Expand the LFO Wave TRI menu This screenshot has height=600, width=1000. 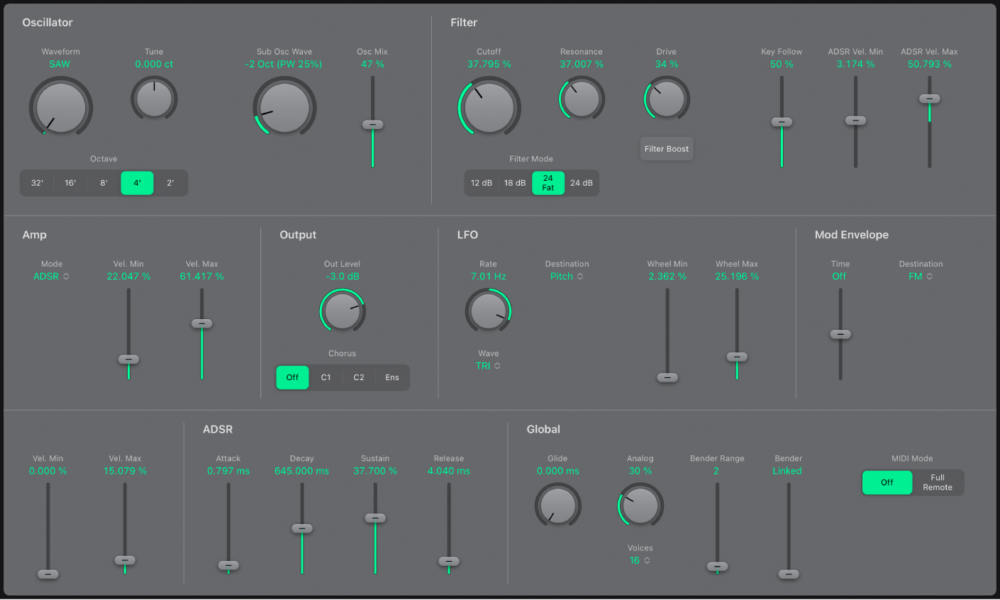488,366
